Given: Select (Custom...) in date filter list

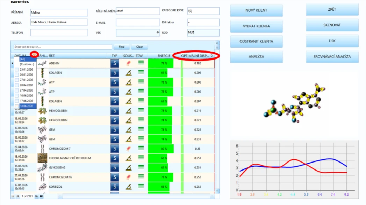Looking at the screenshot, I should (27, 64).
